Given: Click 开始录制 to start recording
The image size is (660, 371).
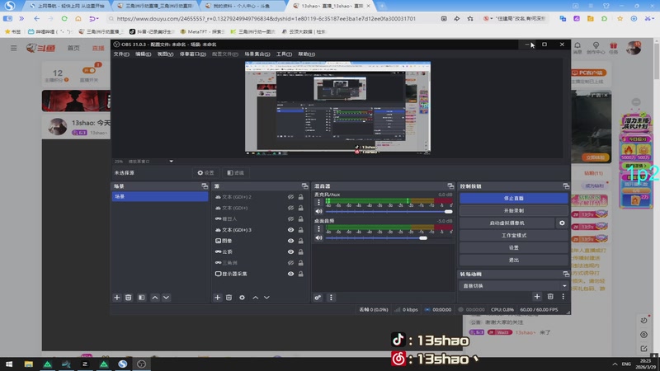Looking at the screenshot, I should click(513, 211).
